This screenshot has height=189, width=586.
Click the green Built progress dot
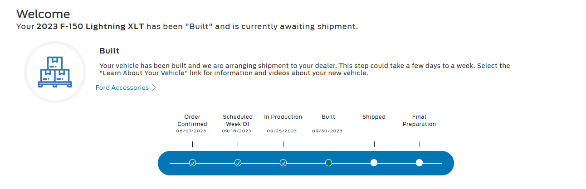point(328,163)
